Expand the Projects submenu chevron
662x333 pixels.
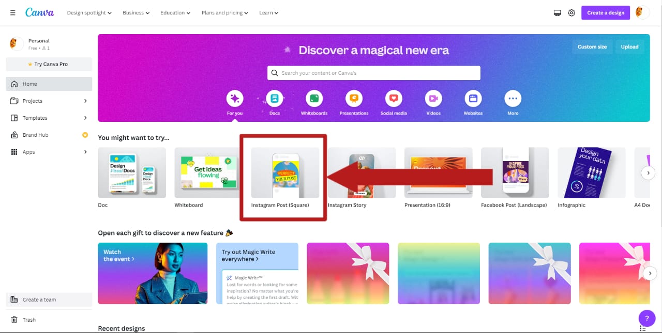[85, 101]
